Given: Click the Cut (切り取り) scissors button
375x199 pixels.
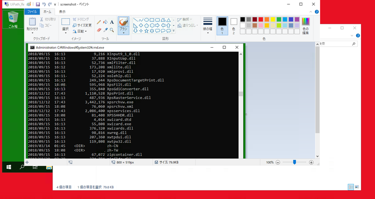Looking at the screenshot, I should point(48,19).
